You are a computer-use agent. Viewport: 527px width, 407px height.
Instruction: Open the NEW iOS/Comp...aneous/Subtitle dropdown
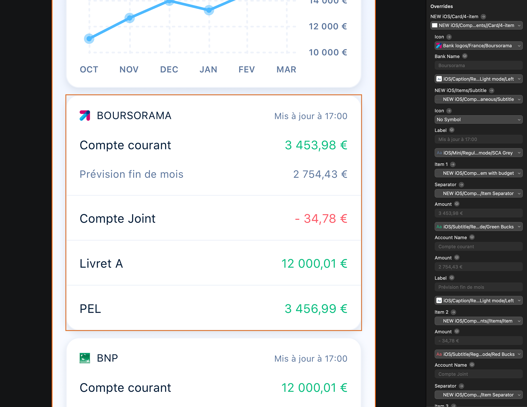pos(478,99)
